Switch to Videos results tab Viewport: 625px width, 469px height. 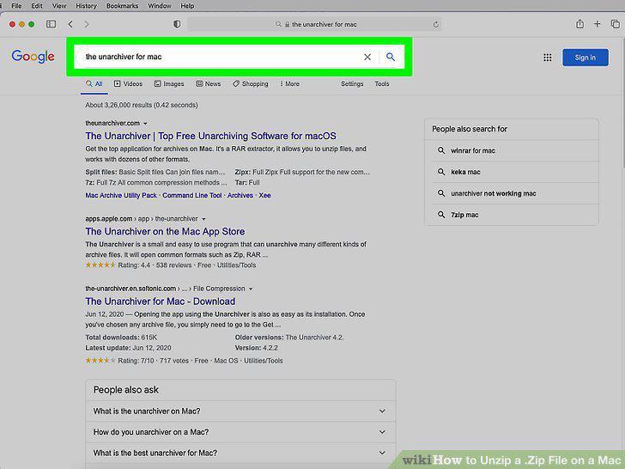coord(129,84)
